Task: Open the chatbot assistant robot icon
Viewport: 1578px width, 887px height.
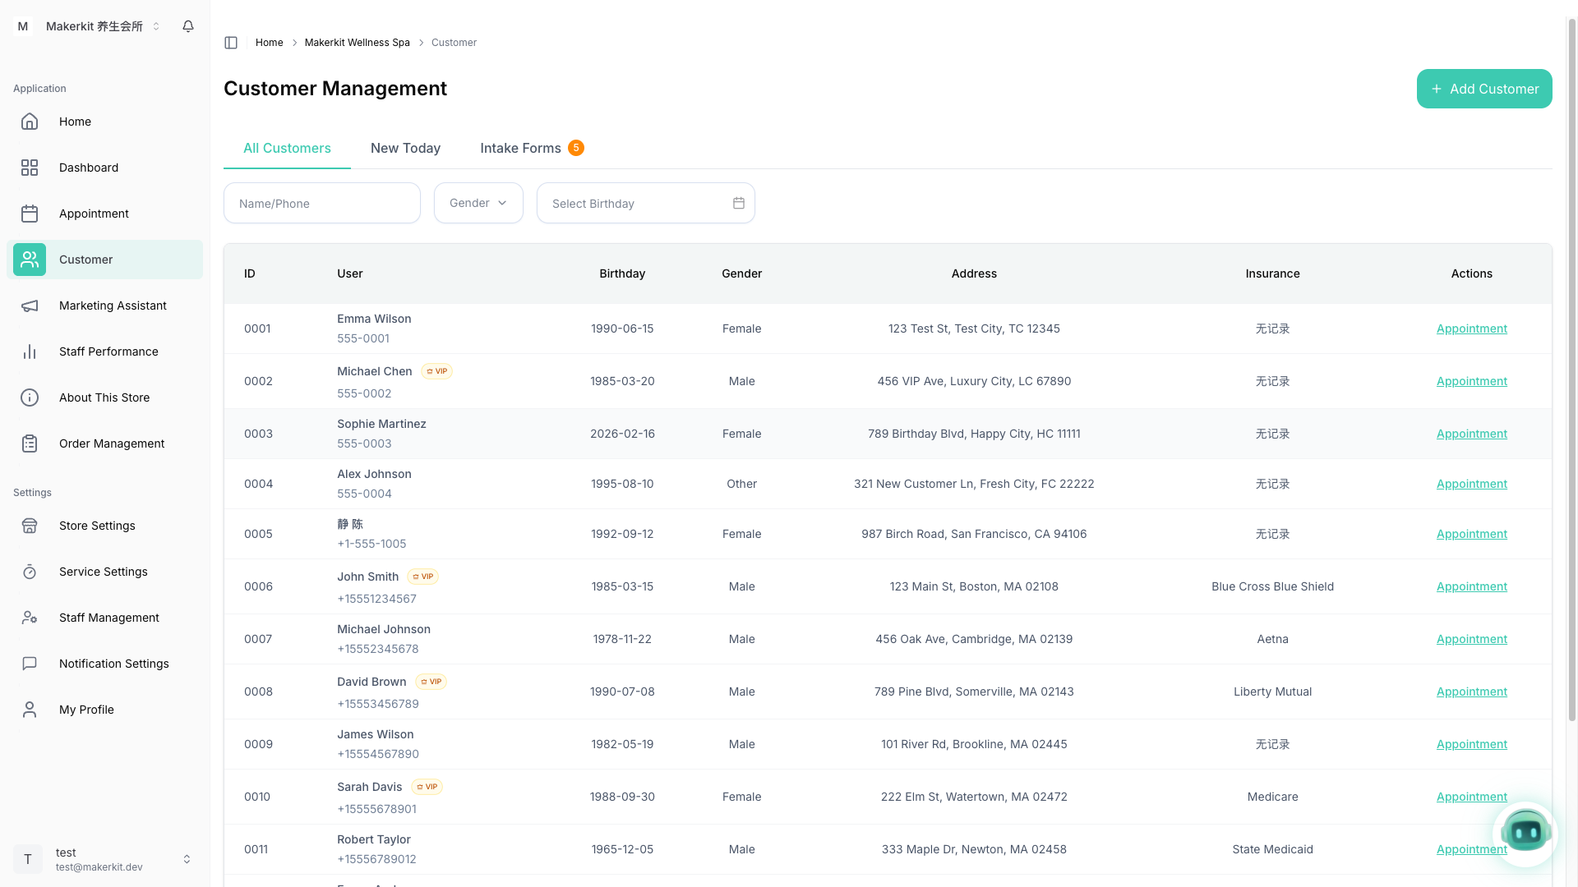Action: [x=1525, y=833]
